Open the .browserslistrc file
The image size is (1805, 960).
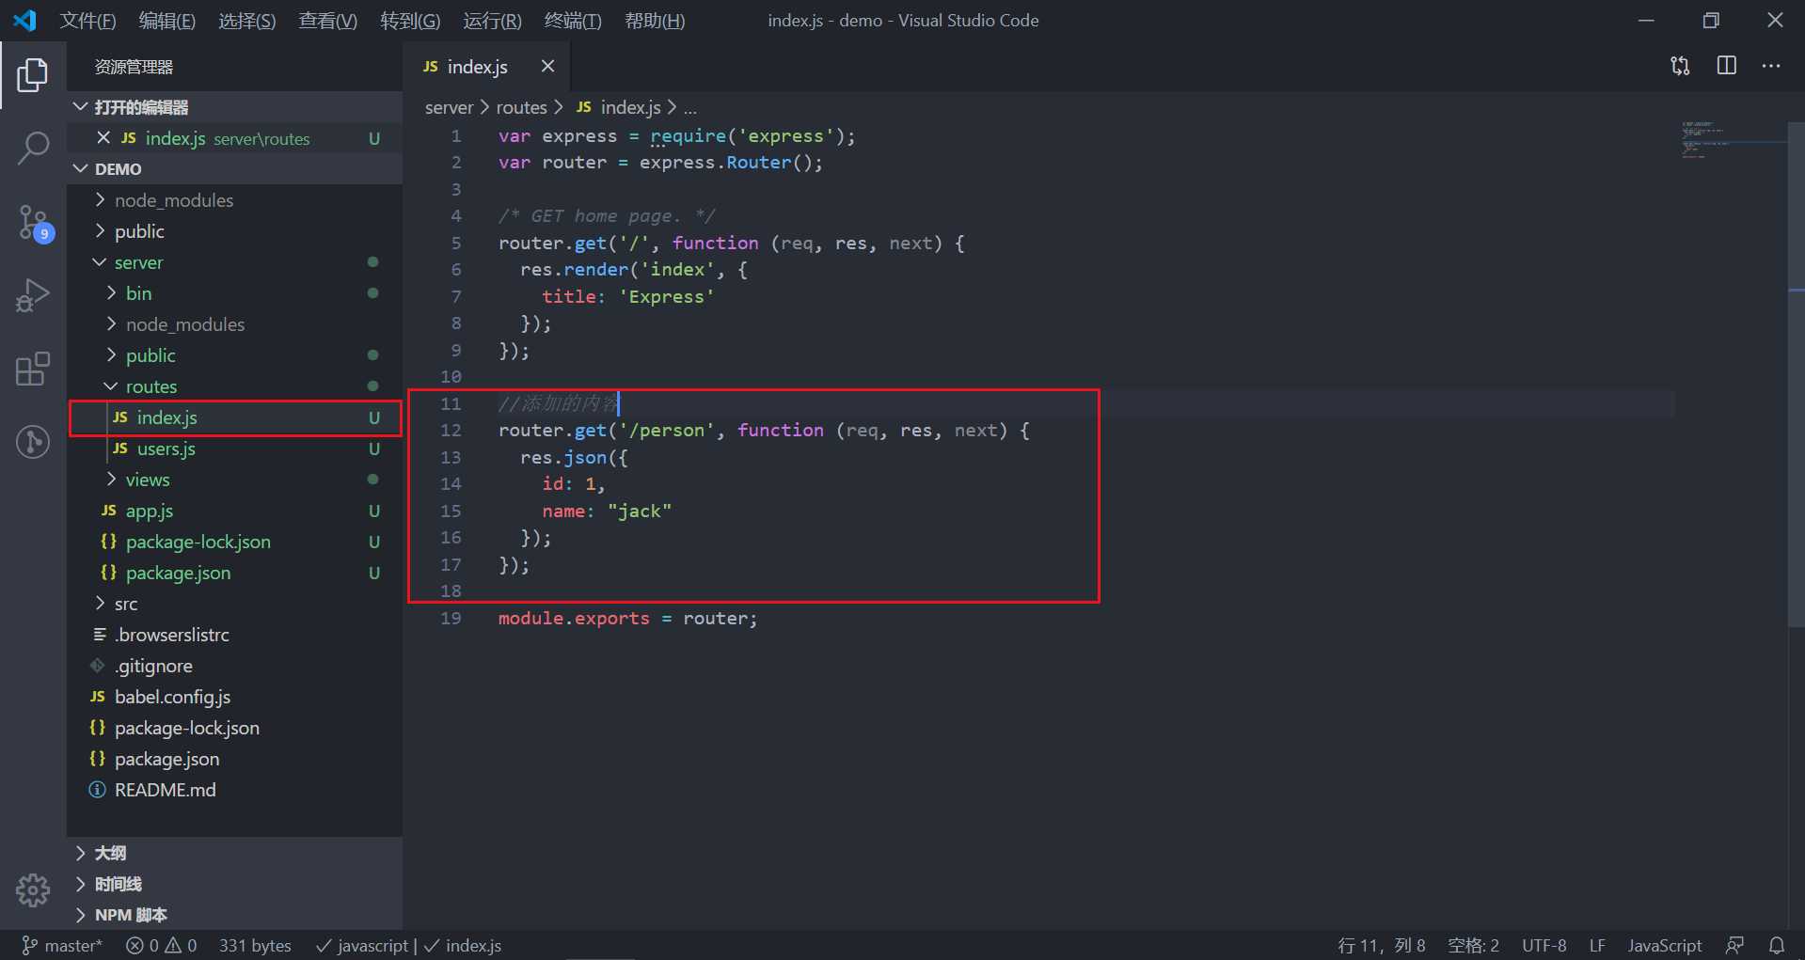tap(235, 635)
